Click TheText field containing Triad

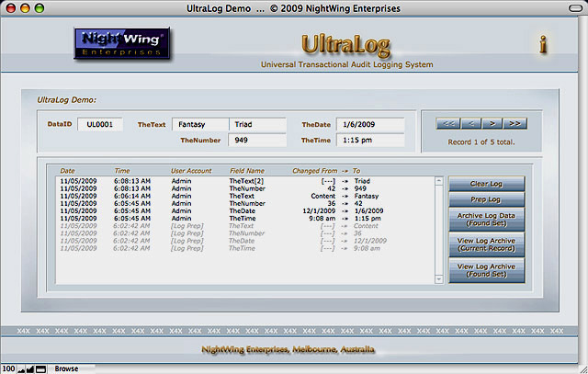(257, 125)
